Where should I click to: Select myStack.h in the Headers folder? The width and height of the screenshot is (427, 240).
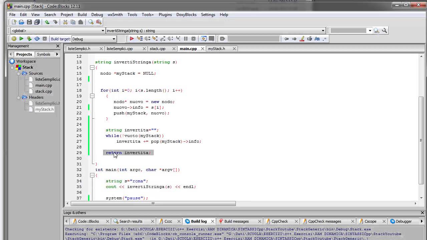pyautogui.click(x=44, y=109)
